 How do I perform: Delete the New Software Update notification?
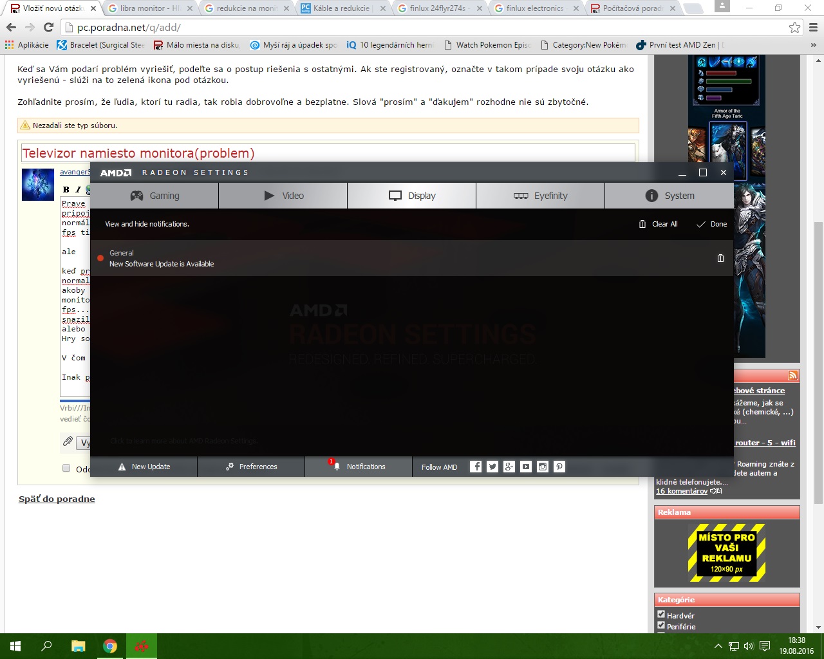[720, 258]
